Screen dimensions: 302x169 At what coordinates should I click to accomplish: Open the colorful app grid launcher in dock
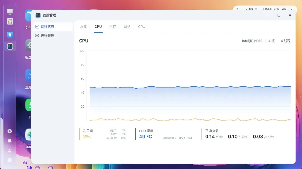click(10, 21)
